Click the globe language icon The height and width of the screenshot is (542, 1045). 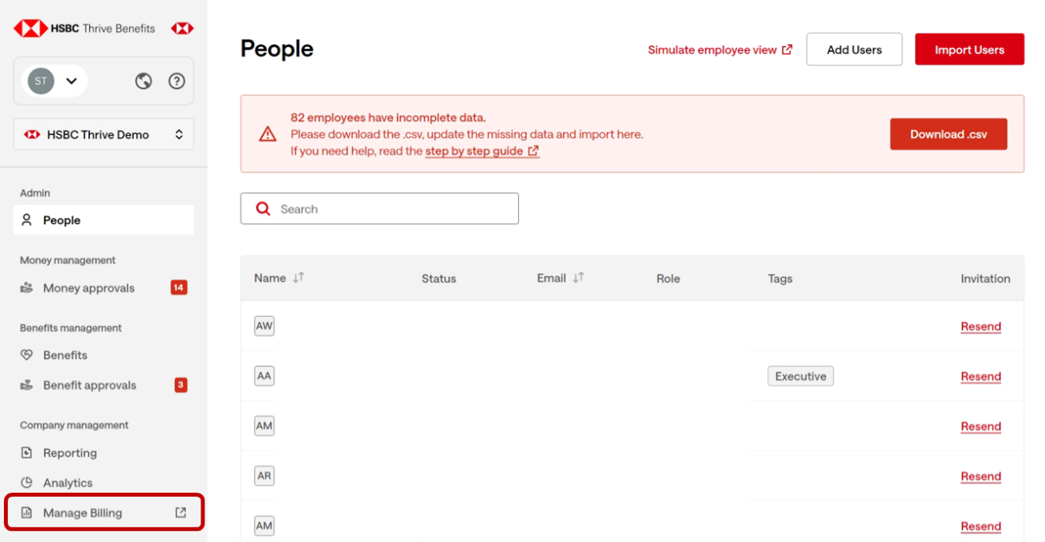(x=143, y=80)
